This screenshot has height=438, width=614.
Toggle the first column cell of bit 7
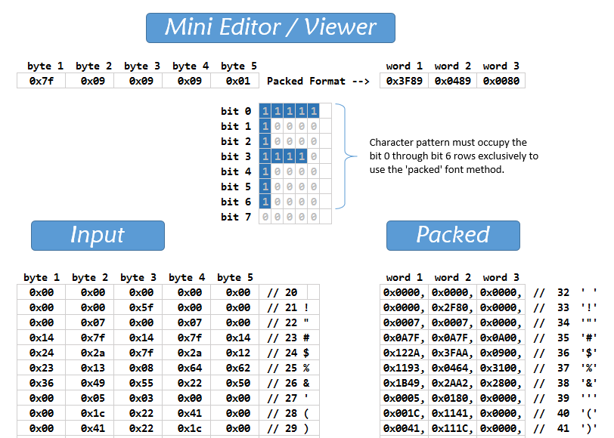pyautogui.click(x=265, y=217)
